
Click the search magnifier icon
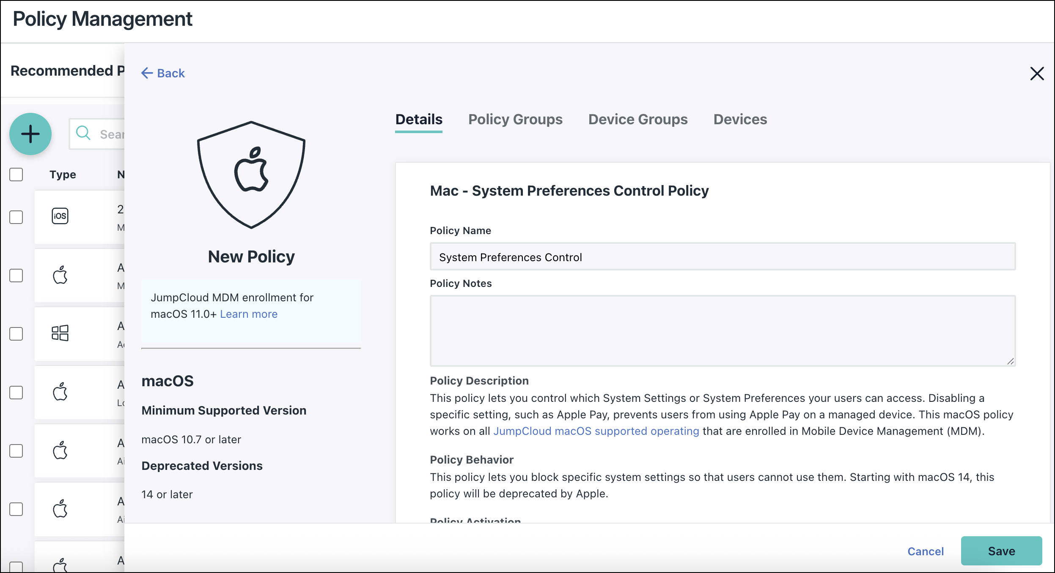pos(84,134)
